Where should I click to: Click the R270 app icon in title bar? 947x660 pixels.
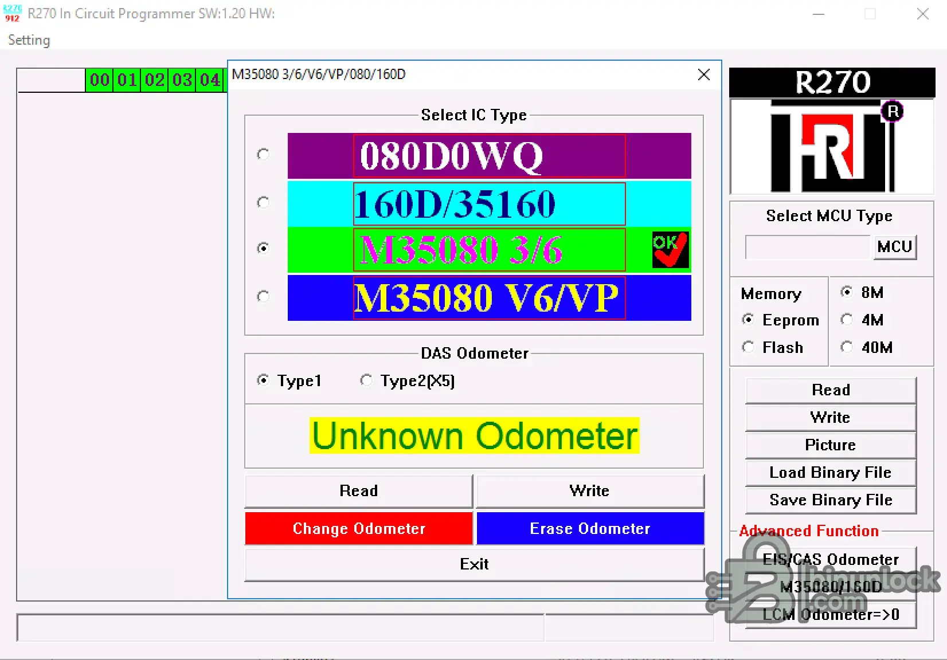click(13, 13)
